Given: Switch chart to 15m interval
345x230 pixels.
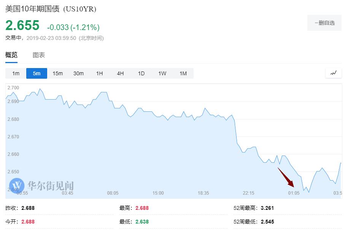Looking at the screenshot, I should pyautogui.click(x=57, y=73).
